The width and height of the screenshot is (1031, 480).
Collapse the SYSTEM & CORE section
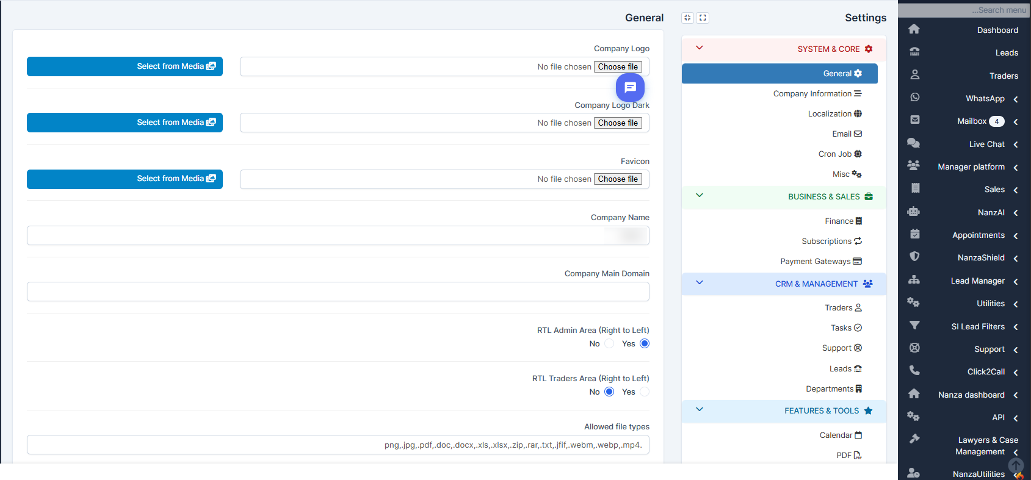tap(700, 48)
